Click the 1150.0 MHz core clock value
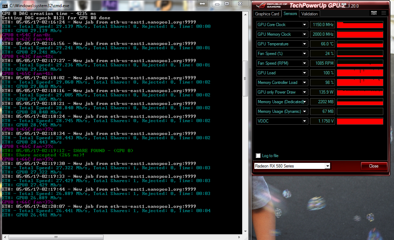394x240 pixels. (x=323, y=25)
